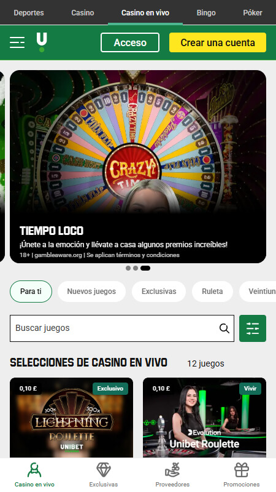Image resolution: width=276 pixels, height=492 pixels.
Task: Tap the Proveedores hand icon
Action: [x=172, y=470]
